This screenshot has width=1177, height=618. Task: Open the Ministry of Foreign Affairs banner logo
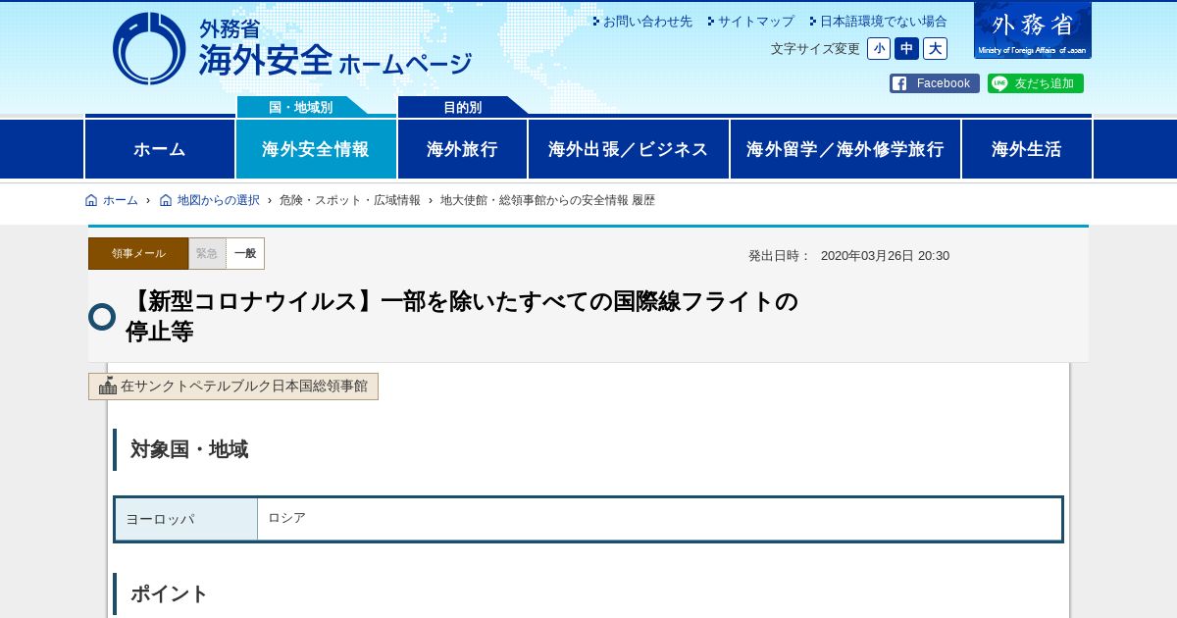(x=1033, y=29)
